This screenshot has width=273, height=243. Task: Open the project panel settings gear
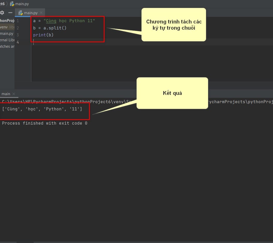click(x=2, y=13)
